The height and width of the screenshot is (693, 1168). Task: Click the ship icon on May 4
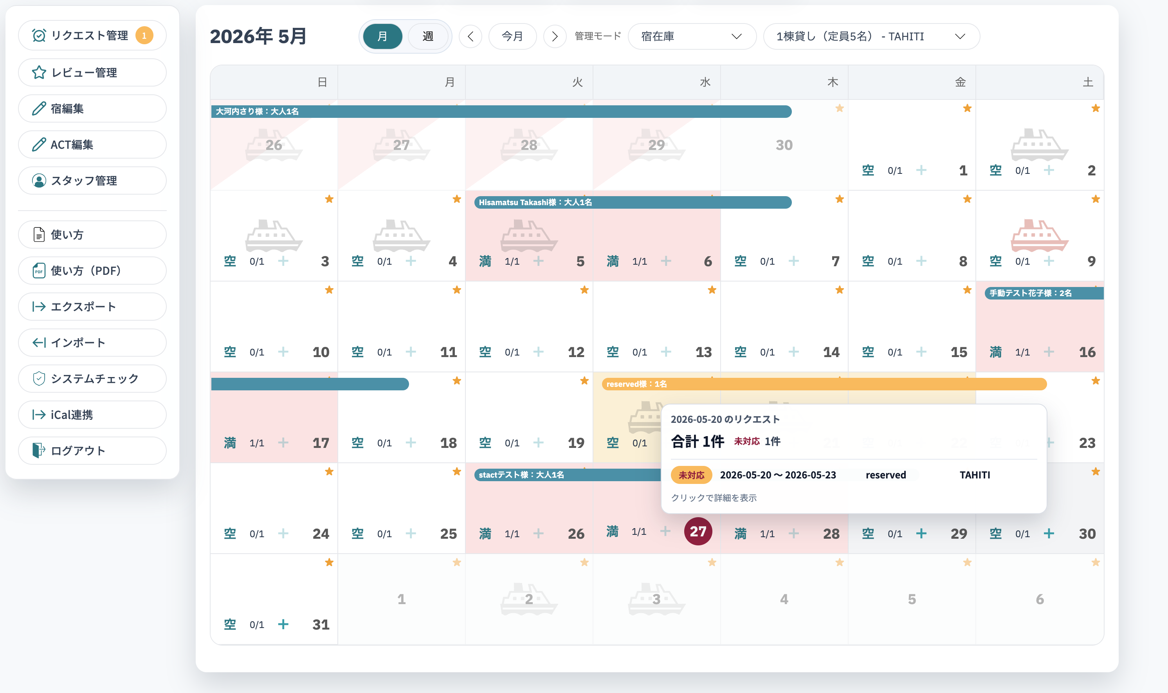(401, 235)
